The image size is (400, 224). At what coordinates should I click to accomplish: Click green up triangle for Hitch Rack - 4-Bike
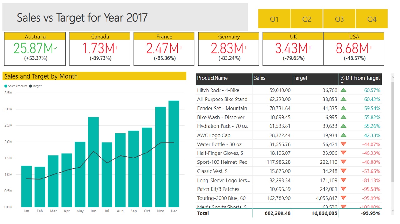pos(343,90)
